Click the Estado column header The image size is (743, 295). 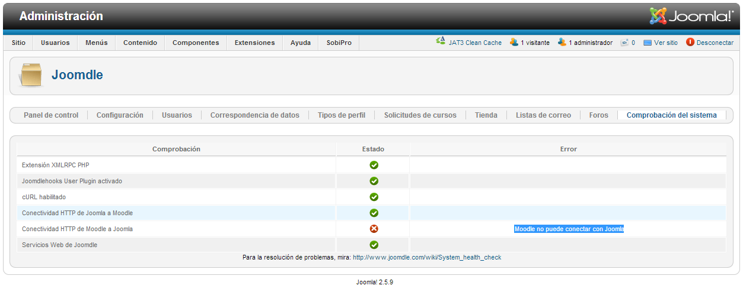pyautogui.click(x=374, y=149)
